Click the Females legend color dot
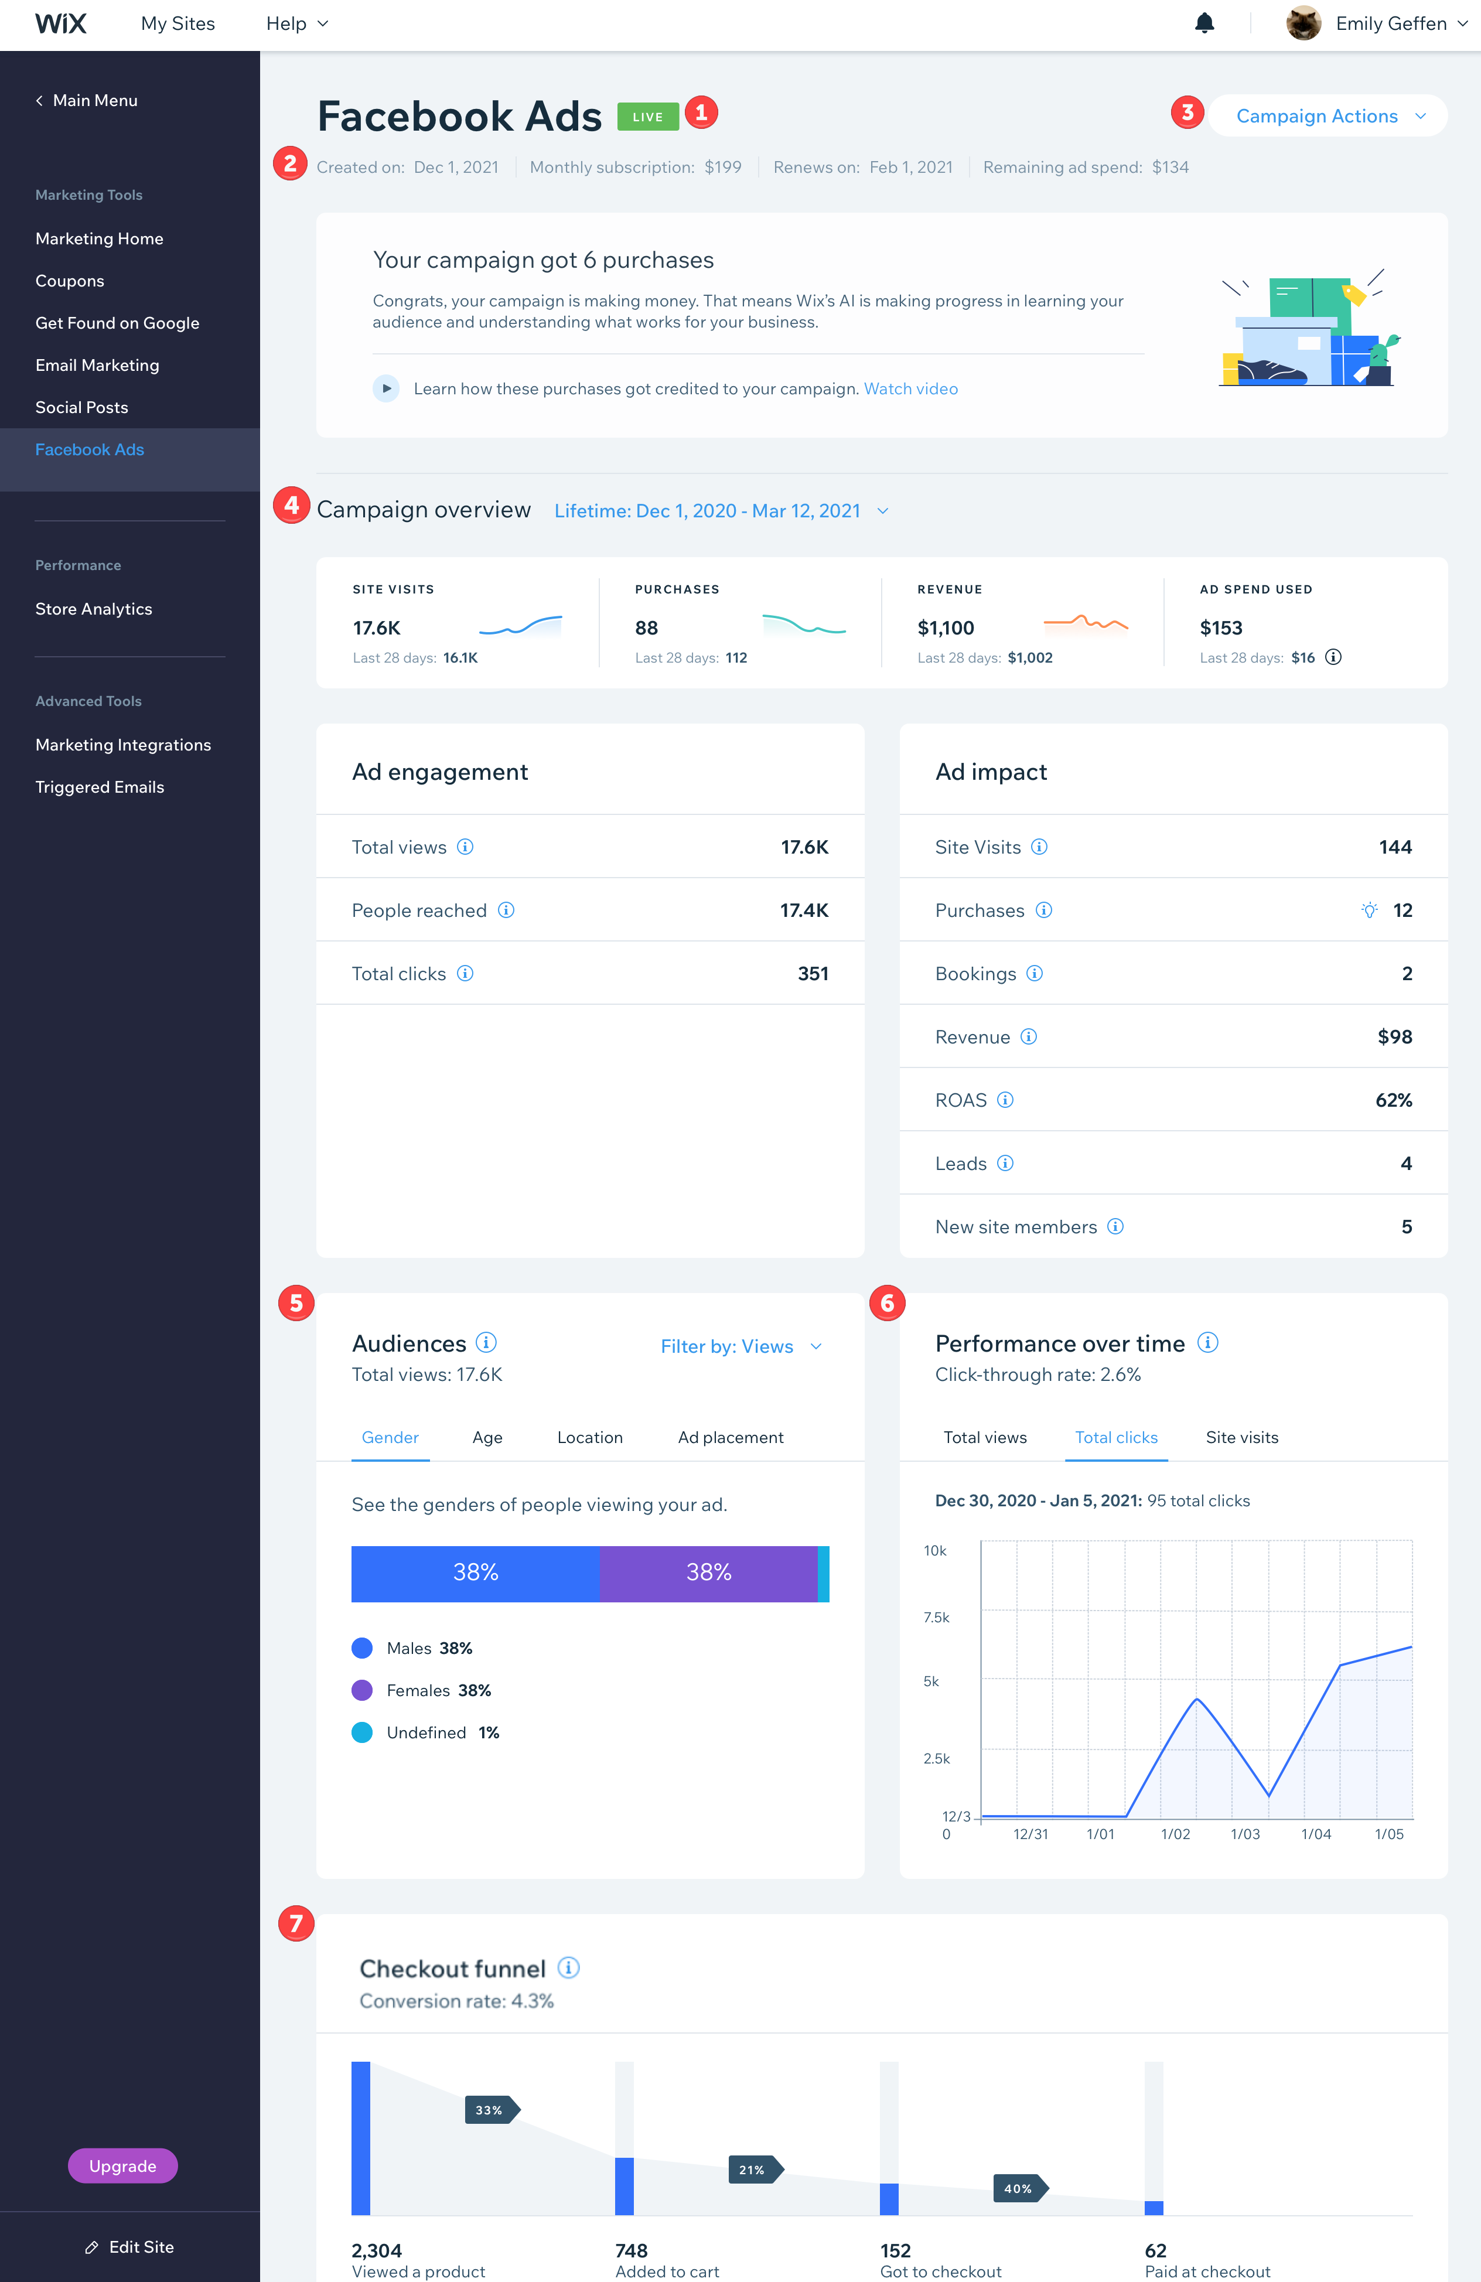Screen dimensions: 1481x2282 [x=363, y=1690]
